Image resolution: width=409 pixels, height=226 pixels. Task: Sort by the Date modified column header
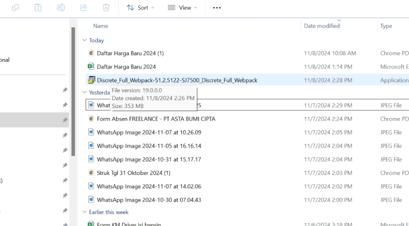click(x=322, y=26)
